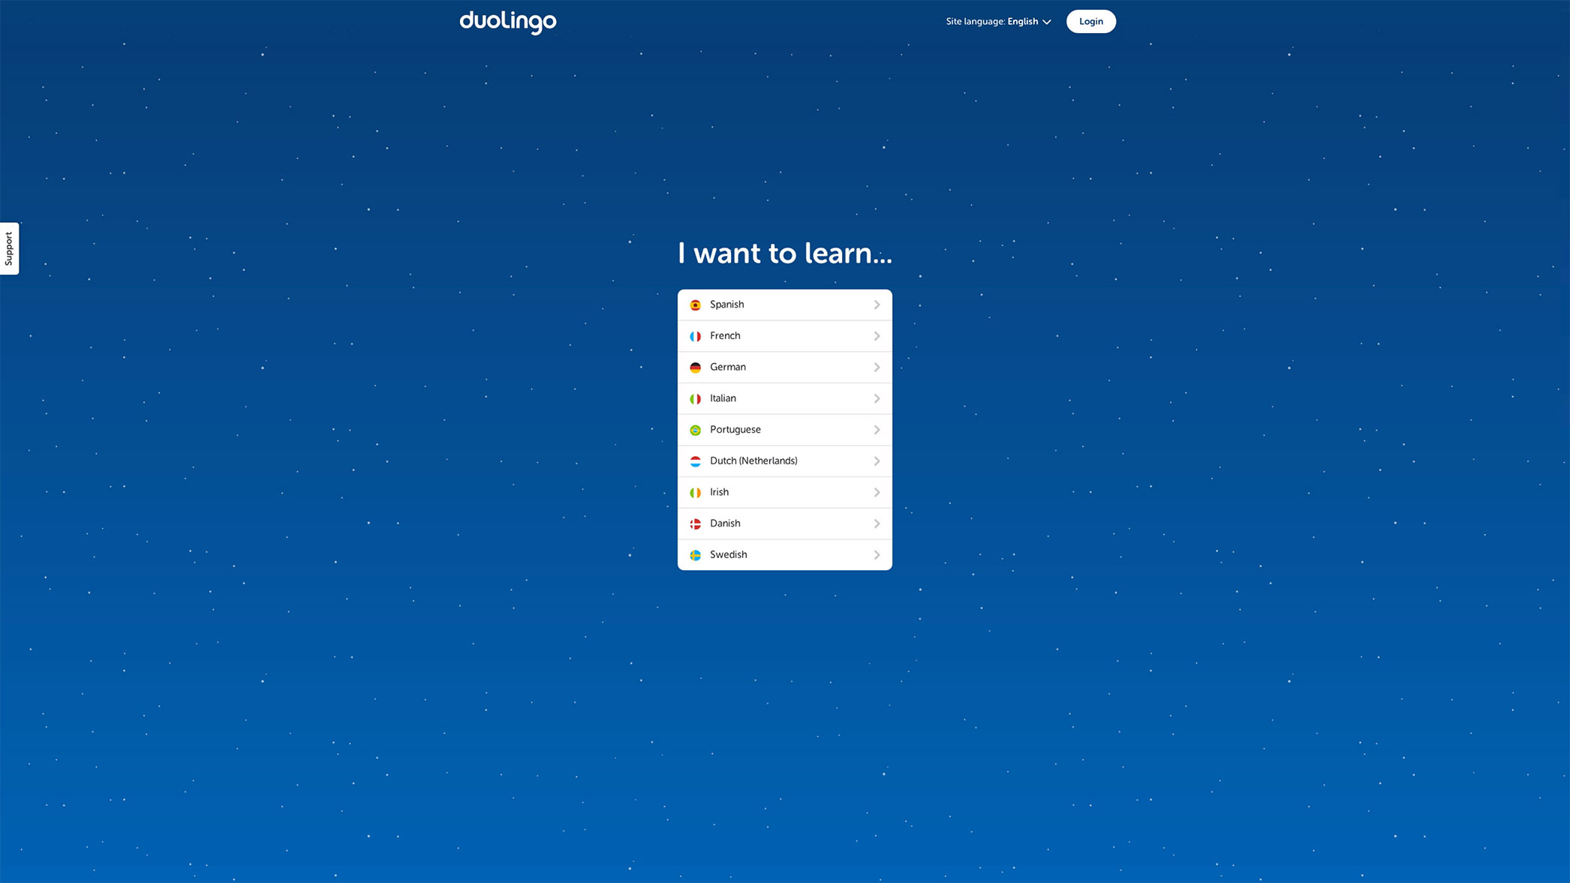Click the Italy flag icon

pos(695,399)
